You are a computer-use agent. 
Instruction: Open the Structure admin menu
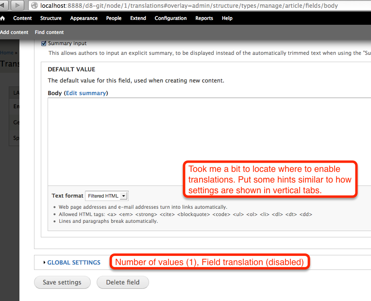point(51,18)
